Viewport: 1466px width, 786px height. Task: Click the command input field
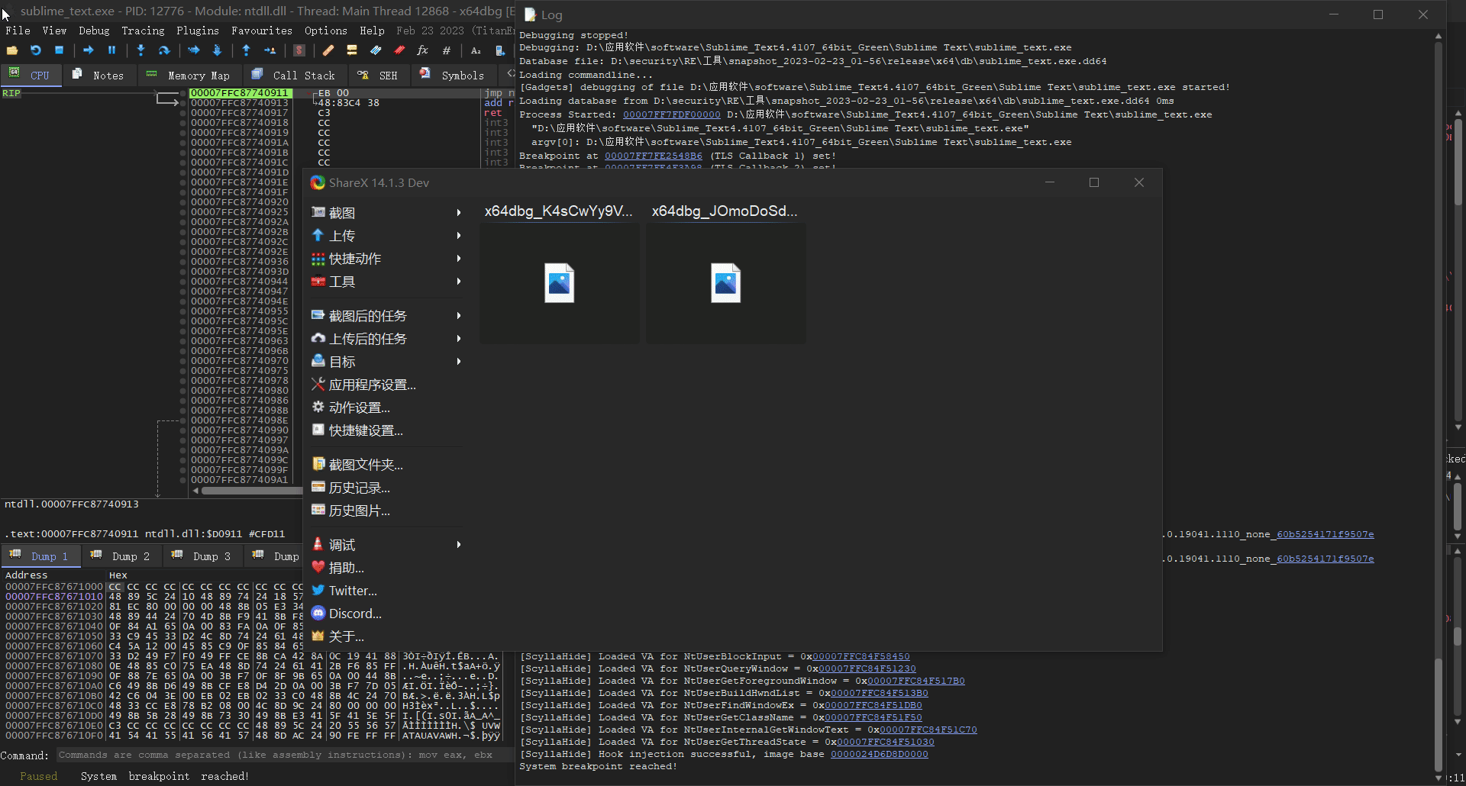click(x=283, y=755)
